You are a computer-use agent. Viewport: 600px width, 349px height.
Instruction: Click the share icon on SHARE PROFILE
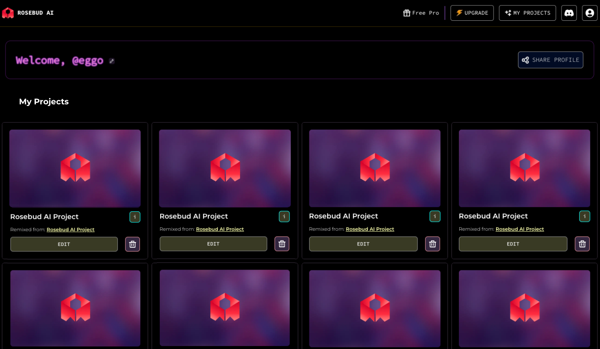click(525, 60)
